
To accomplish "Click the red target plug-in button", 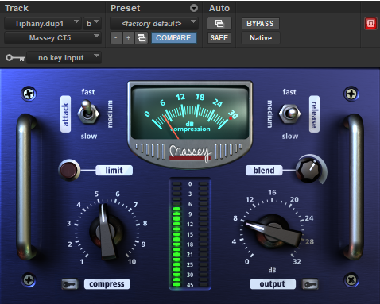I will tap(370, 24).
